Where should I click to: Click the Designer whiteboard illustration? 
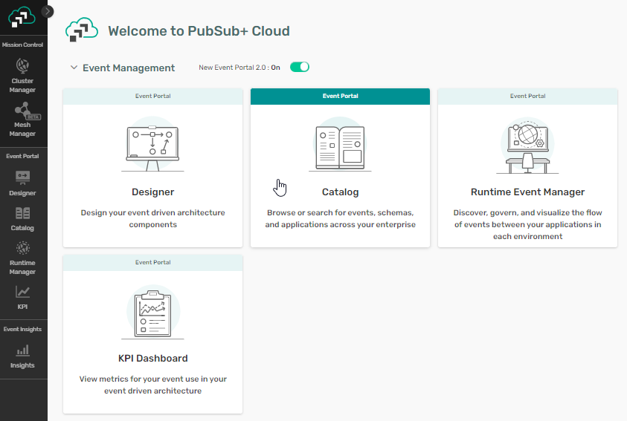(x=152, y=146)
